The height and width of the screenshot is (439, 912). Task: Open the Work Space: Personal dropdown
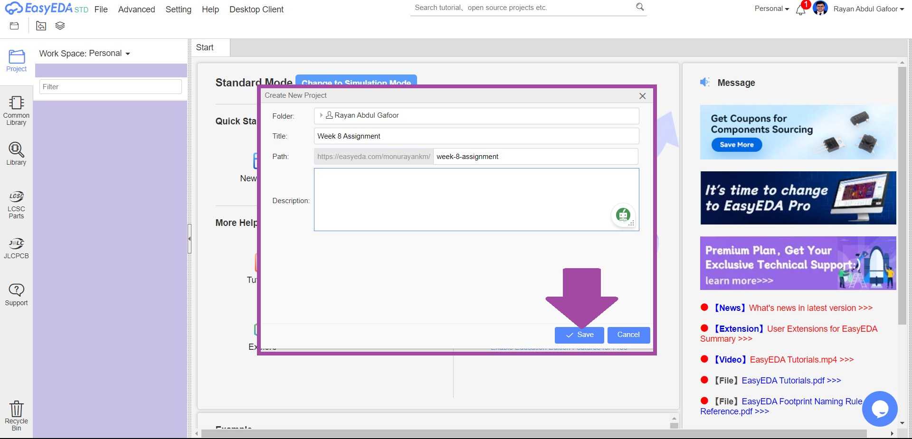click(x=85, y=54)
